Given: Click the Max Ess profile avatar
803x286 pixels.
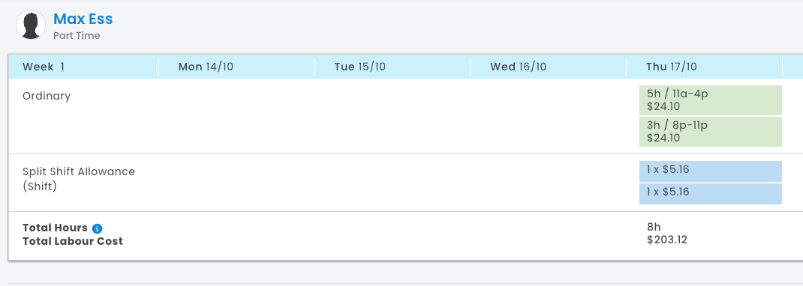Looking at the screenshot, I should coord(31,25).
